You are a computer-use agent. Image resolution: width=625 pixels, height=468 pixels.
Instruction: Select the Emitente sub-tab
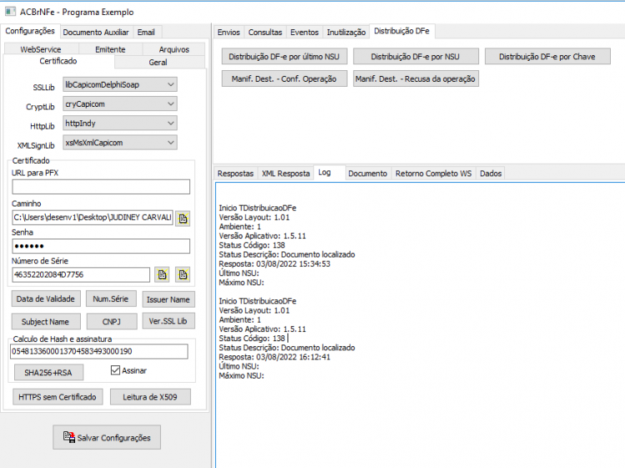tap(110, 49)
